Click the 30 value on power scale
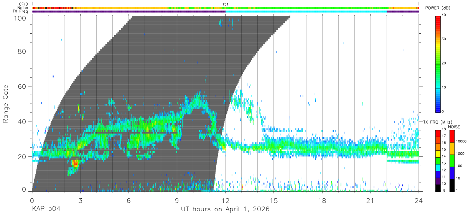 click(444, 39)
